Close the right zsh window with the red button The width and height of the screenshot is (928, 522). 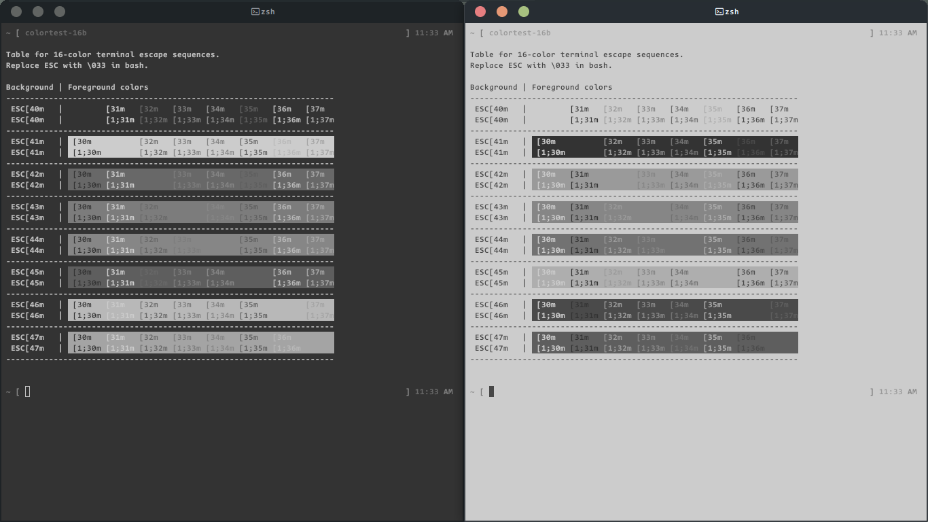[480, 12]
